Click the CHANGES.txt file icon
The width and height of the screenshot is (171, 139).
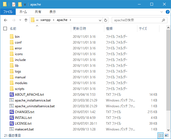tap(12, 112)
